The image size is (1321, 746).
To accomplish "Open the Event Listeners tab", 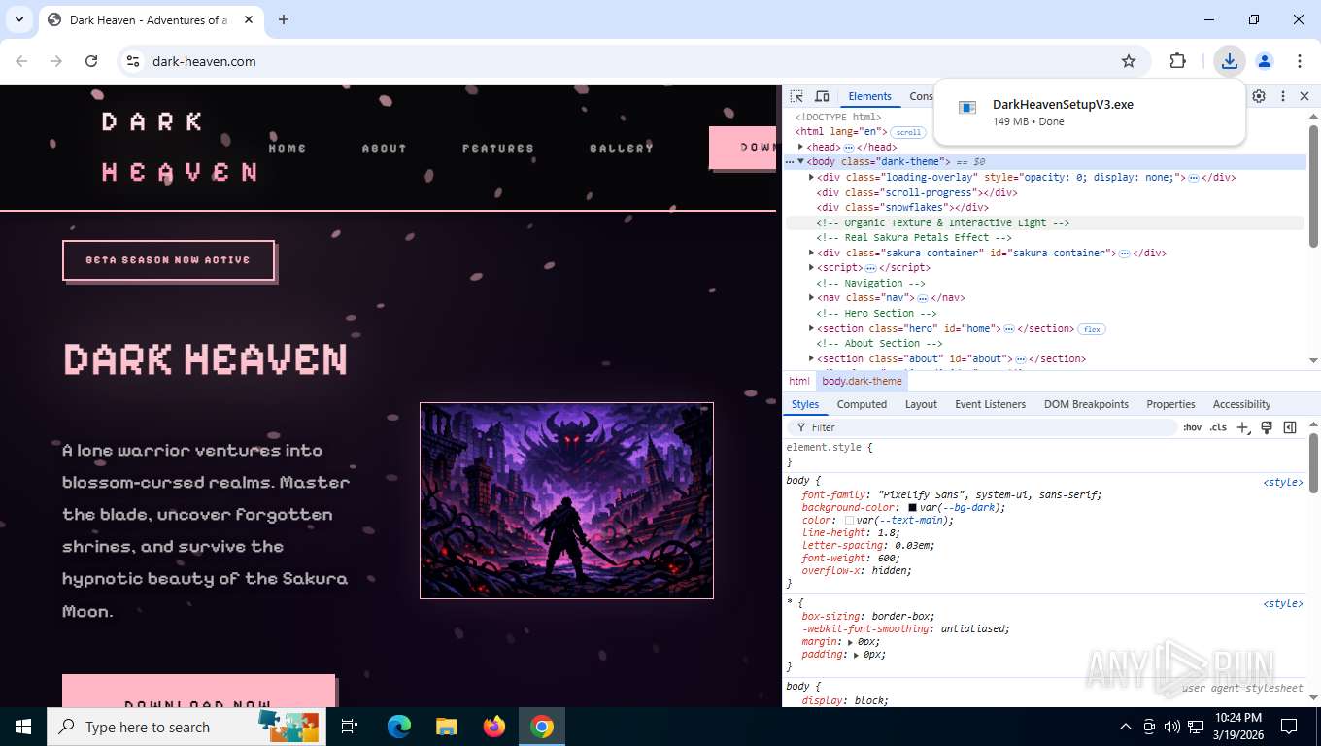I will 990,404.
